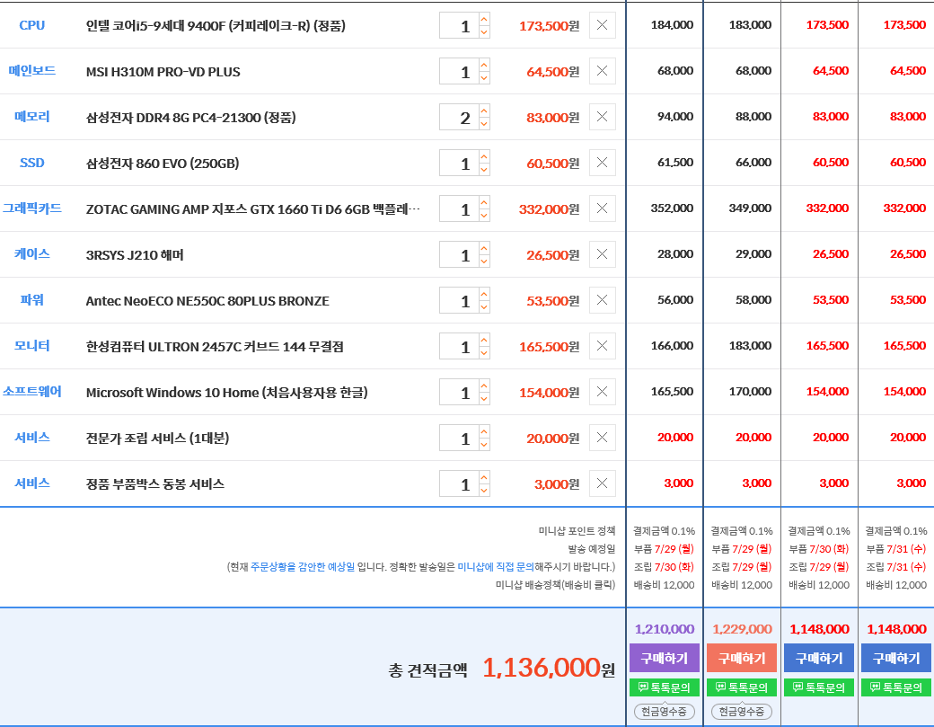The height and width of the screenshot is (727, 934).
Task: Select product name 삼성전자 860 EVO (250GB)
Action: click(x=163, y=164)
